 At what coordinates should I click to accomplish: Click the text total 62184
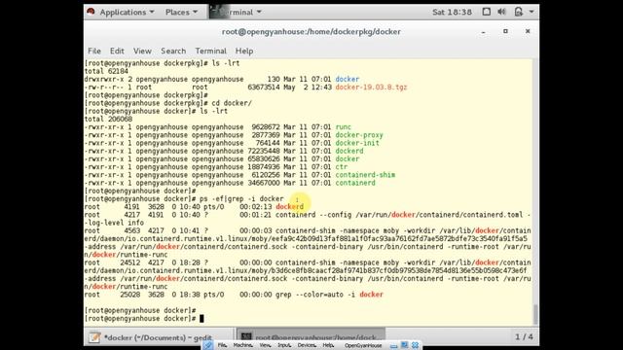pos(106,71)
